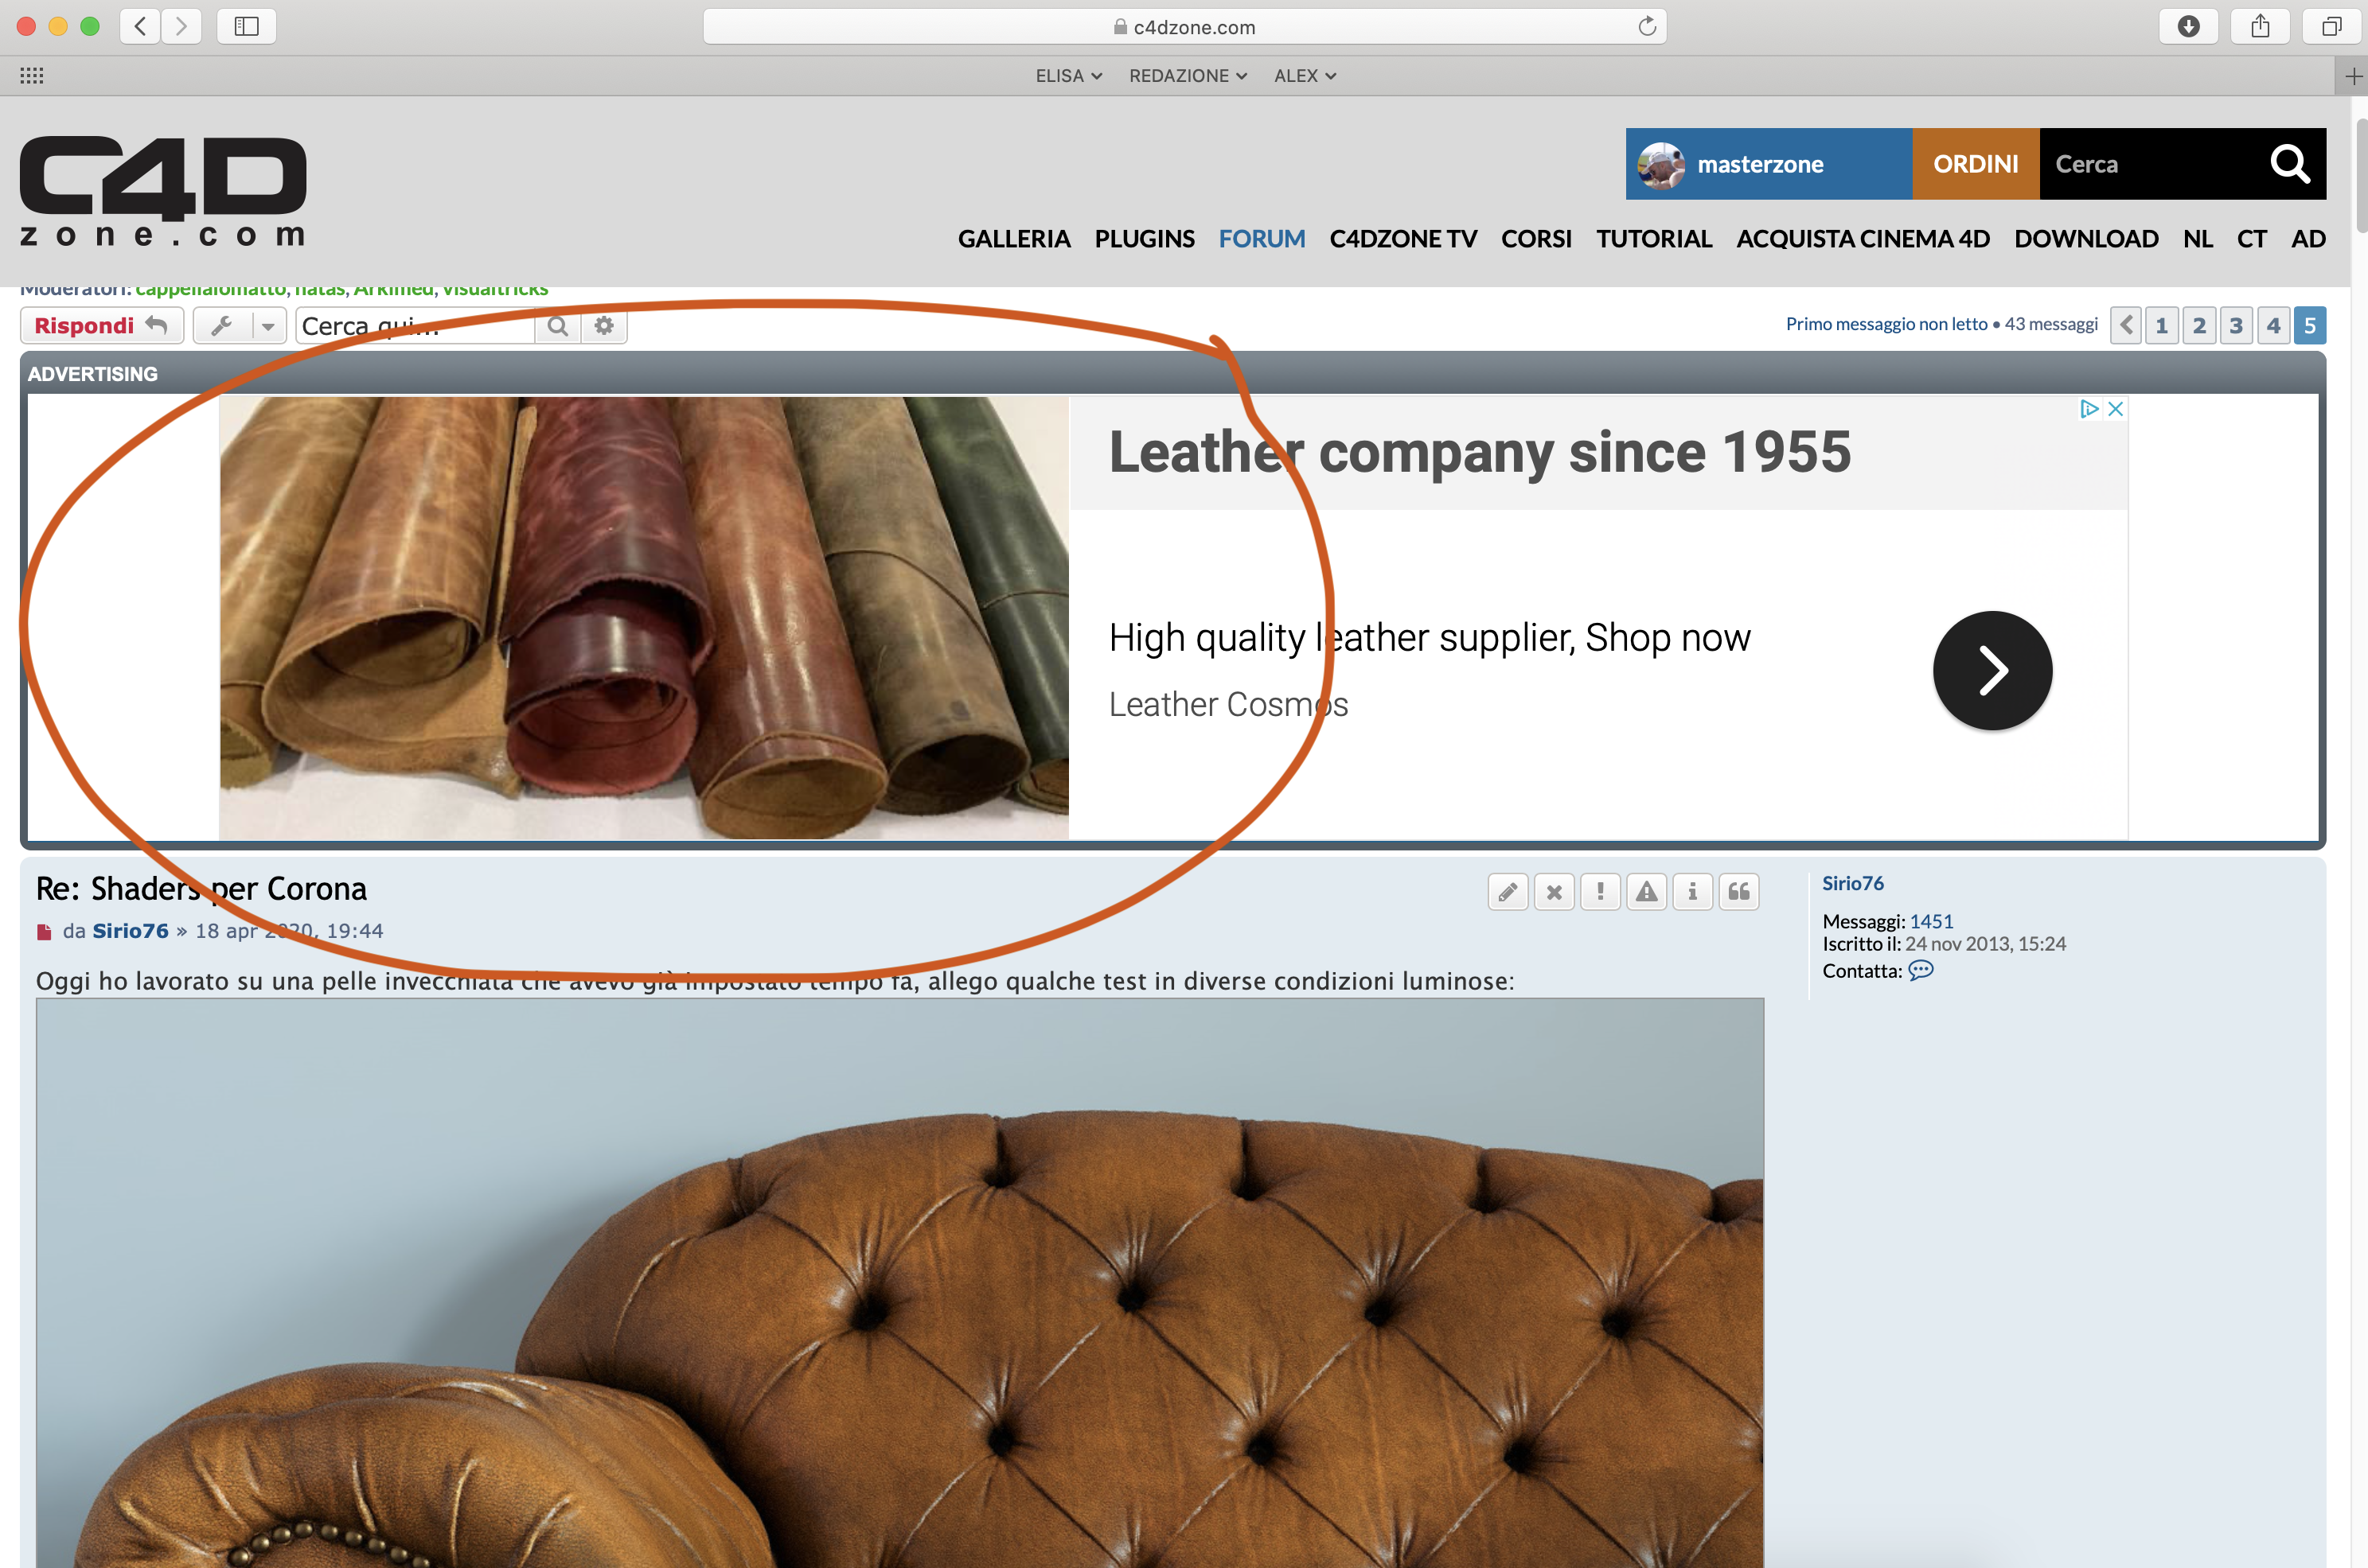Image resolution: width=2368 pixels, height=1568 pixels.
Task: Click the delete post X icon
Action: (1554, 891)
